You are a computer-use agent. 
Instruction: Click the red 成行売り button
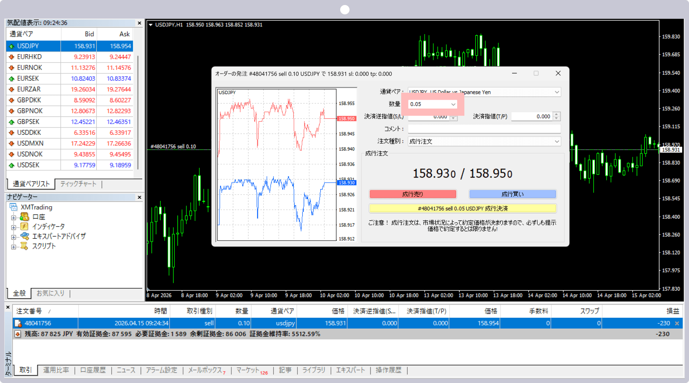[413, 194]
